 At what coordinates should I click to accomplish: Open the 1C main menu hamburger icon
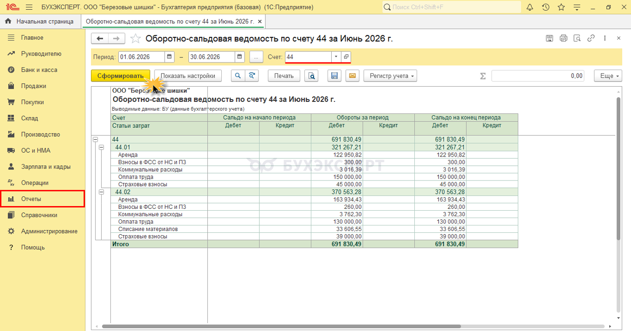29,7
